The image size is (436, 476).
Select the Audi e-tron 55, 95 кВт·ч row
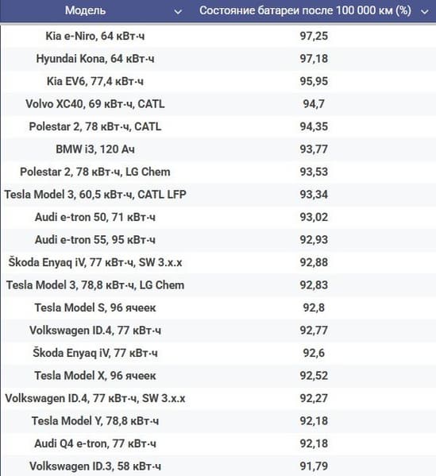pyautogui.click(x=220, y=240)
